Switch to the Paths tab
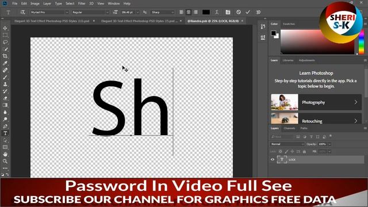Screen dimensions: 368x207 click(x=304, y=128)
